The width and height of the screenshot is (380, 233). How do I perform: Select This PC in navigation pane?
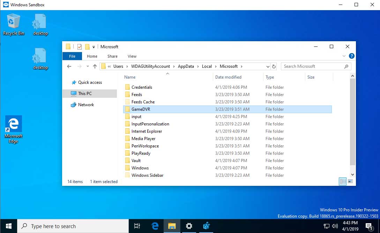coord(90,93)
